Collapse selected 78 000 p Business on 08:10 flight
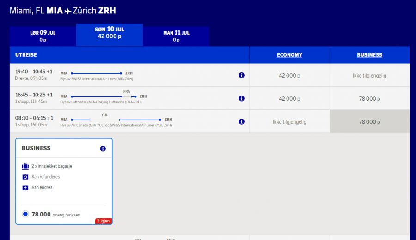Screen dimensions: 416x240 click(369, 122)
